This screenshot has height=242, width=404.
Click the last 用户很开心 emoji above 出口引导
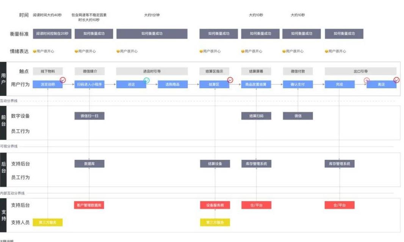point(326,51)
